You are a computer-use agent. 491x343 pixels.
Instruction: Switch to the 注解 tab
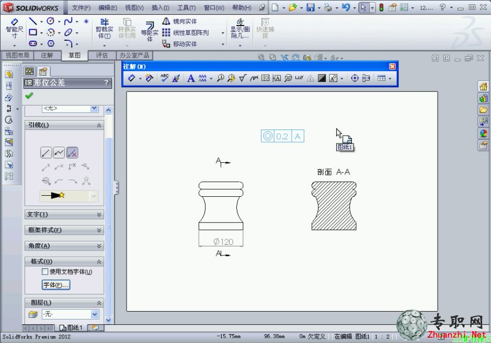47,55
